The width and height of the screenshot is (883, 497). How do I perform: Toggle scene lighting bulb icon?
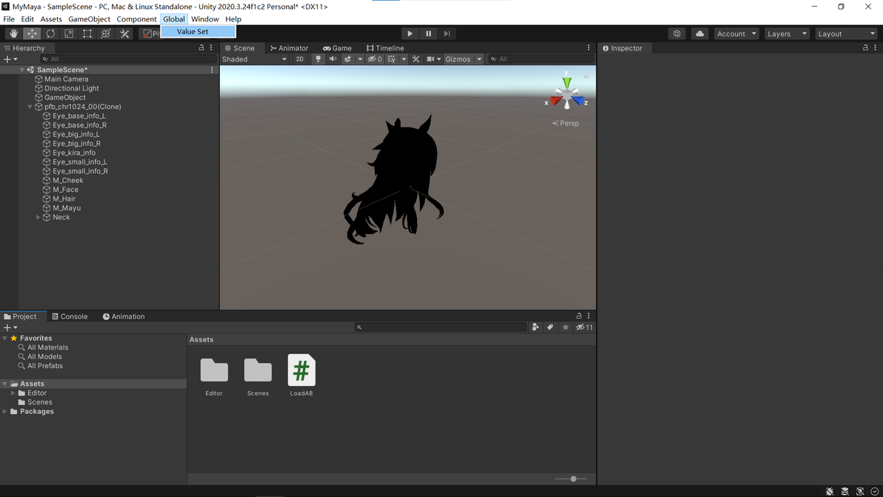[x=319, y=59]
